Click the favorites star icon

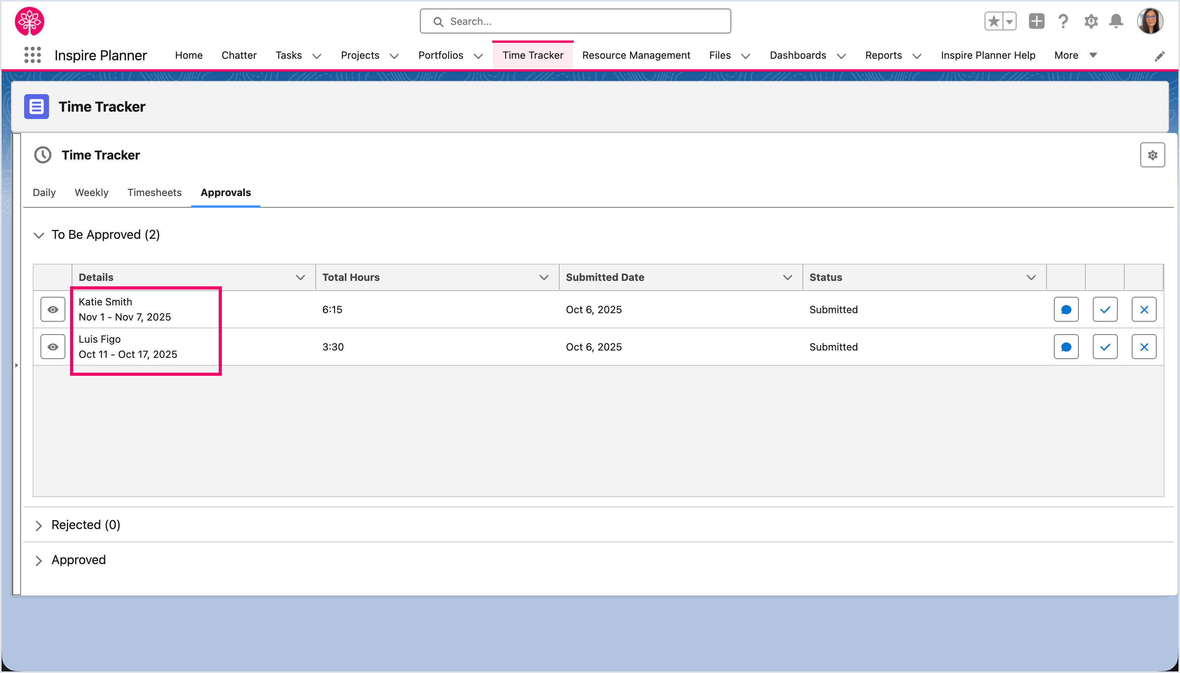click(993, 21)
